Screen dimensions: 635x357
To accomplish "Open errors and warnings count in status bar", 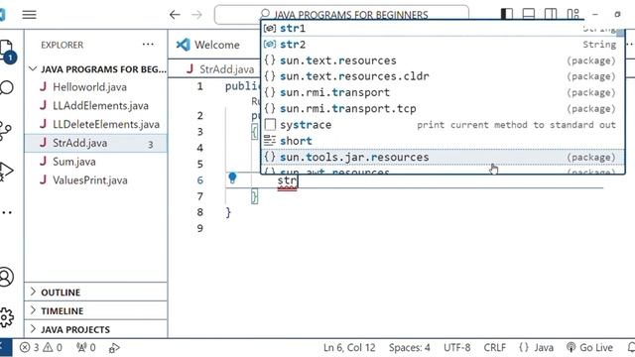I will pyautogui.click(x=41, y=347).
